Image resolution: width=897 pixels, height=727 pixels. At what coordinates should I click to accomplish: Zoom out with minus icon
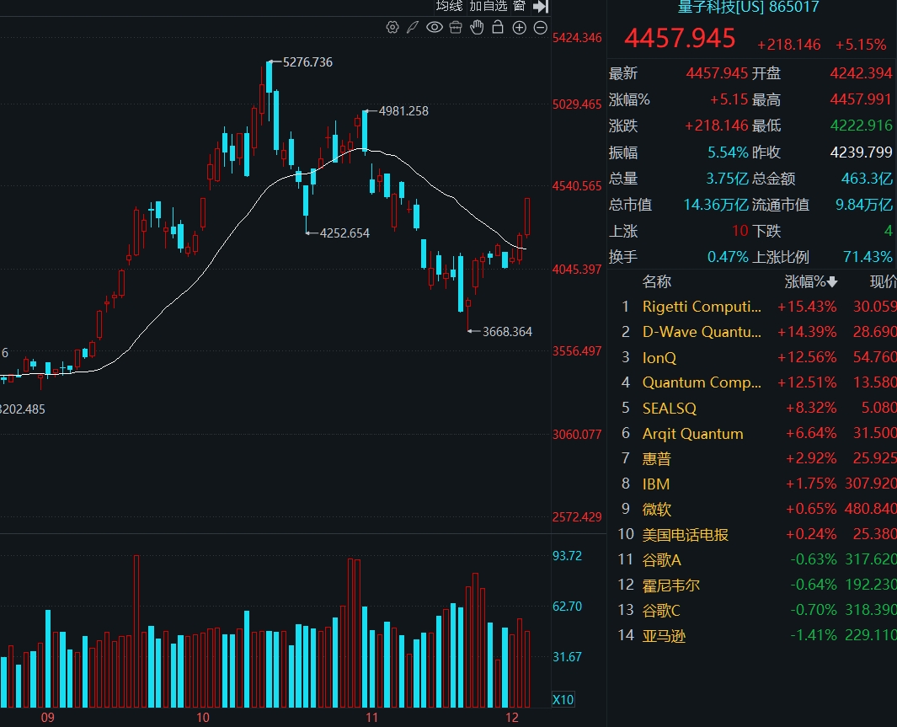[x=540, y=27]
